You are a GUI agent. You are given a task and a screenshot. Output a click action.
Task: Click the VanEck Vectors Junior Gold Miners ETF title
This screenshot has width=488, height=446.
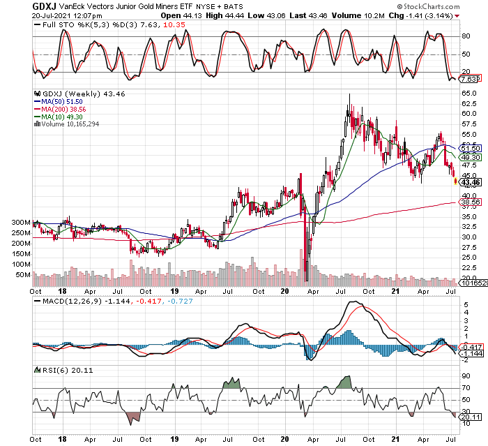125,6
